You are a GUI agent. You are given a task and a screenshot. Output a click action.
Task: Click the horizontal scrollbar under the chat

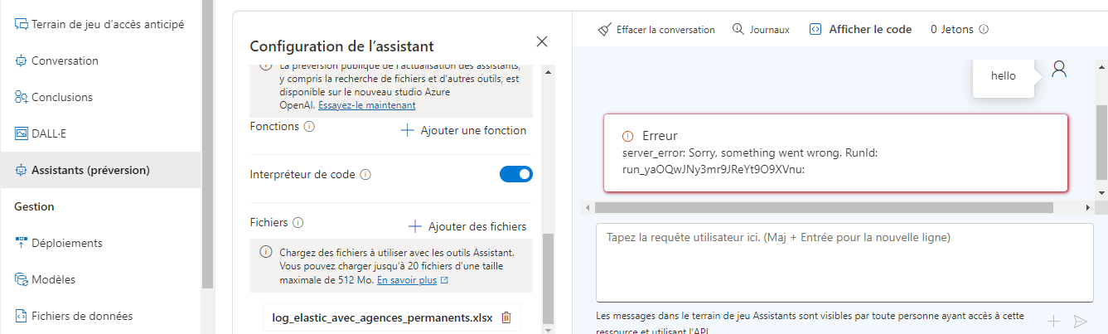824,207
